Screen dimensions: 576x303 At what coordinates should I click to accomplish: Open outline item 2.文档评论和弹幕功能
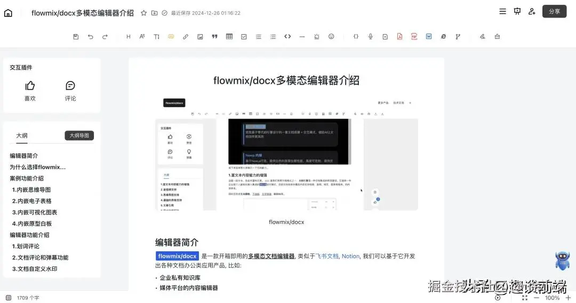[x=40, y=258]
